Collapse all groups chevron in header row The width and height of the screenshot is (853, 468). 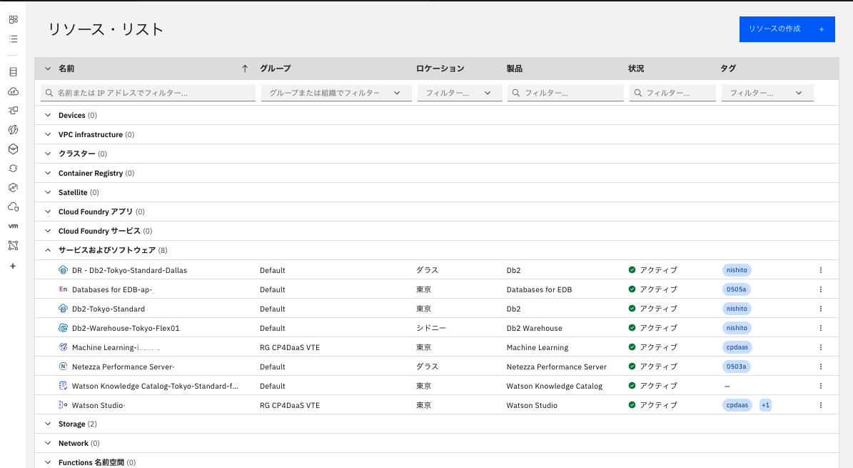(48, 69)
